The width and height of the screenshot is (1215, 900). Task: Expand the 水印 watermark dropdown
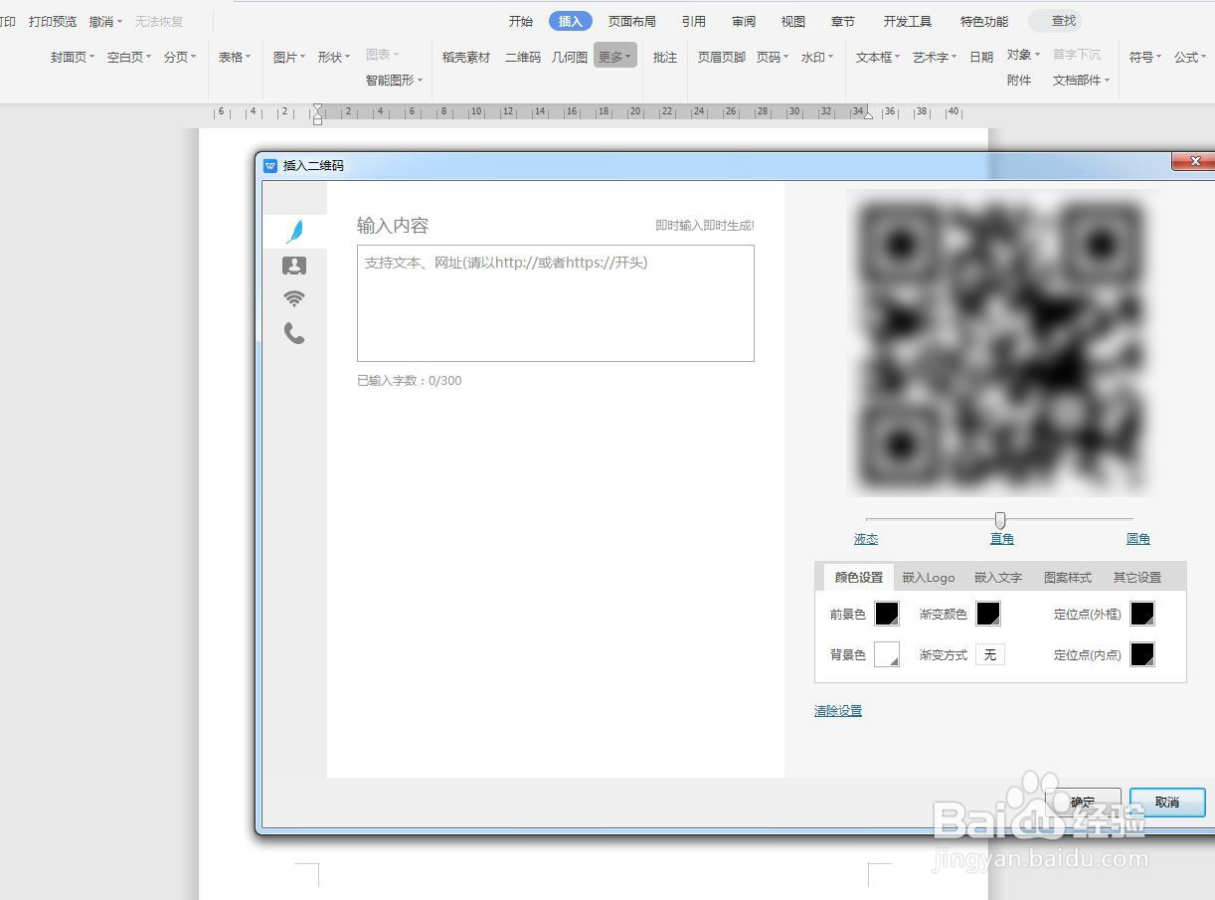tap(817, 57)
